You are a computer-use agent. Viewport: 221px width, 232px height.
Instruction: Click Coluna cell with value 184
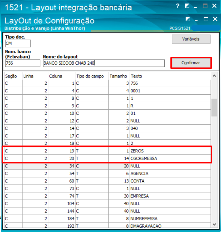pyautogui.click(x=61, y=219)
